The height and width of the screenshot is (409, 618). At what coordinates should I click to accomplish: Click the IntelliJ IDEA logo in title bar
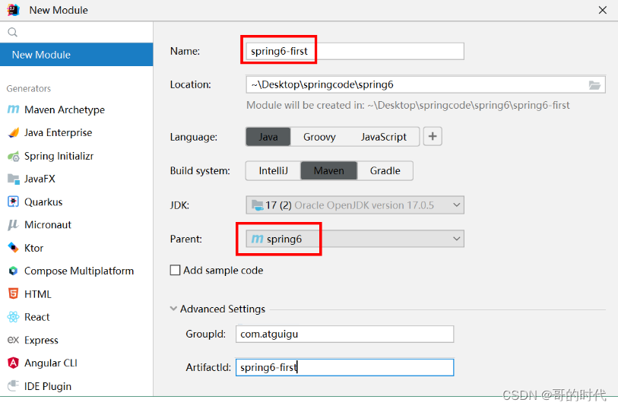pos(14,10)
